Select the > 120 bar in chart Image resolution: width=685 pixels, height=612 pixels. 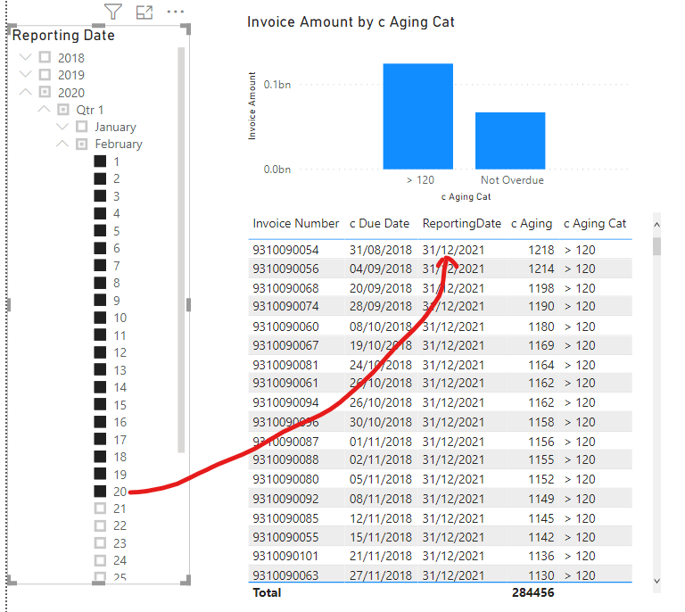[418, 116]
